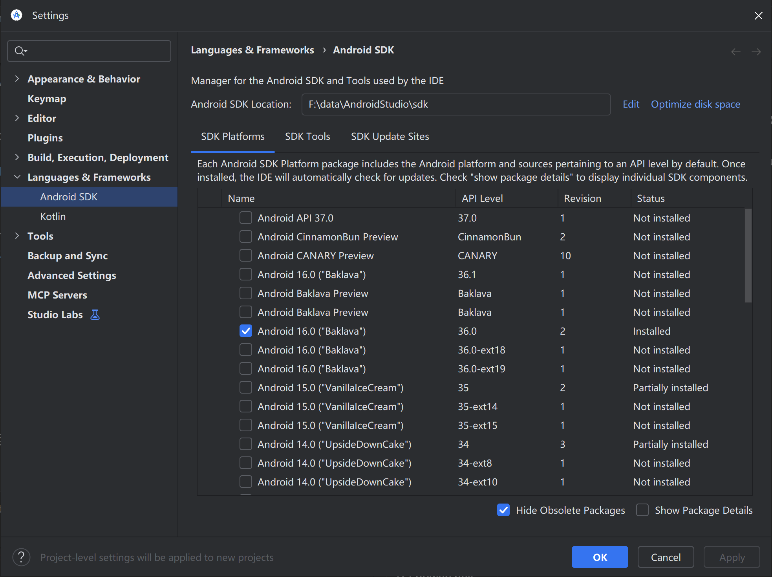Open MCP Servers settings
772x577 pixels.
(57, 295)
